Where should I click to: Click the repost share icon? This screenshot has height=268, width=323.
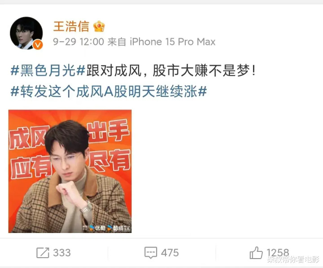click(x=43, y=253)
